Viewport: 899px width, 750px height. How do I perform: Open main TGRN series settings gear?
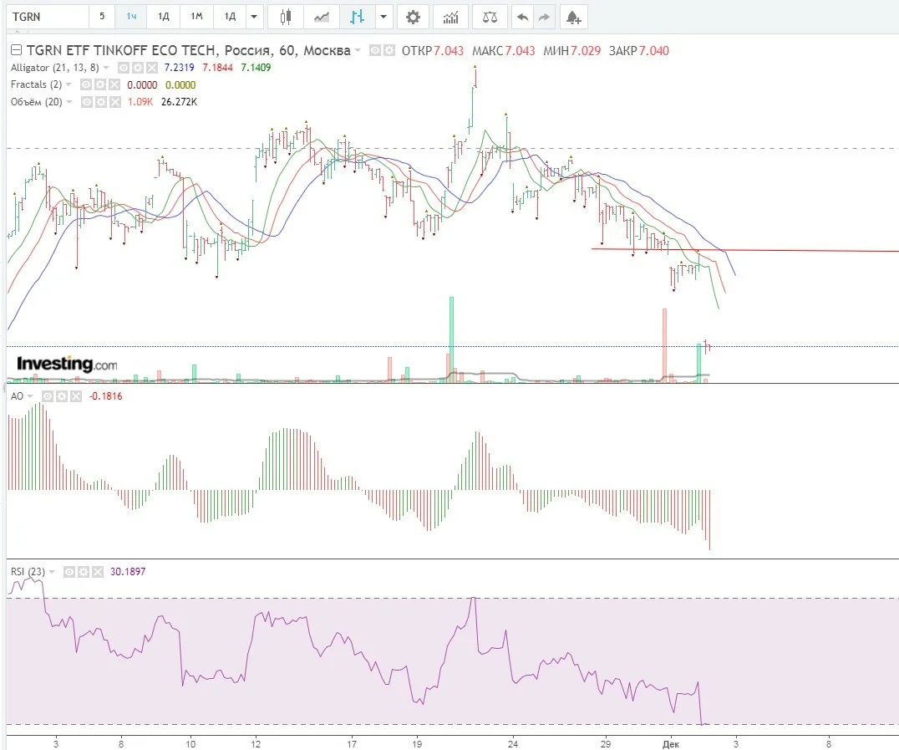(x=389, y=50)
